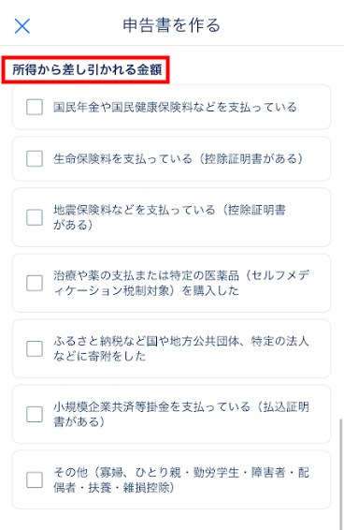Click the 所得から差し引かれる金額 section heading

[x=87, y=69]
